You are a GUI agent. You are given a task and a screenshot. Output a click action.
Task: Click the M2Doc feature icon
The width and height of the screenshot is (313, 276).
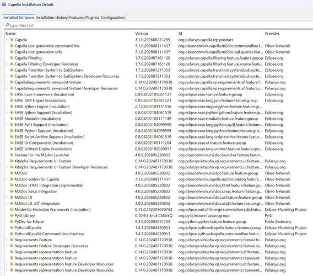click(12, 173)
